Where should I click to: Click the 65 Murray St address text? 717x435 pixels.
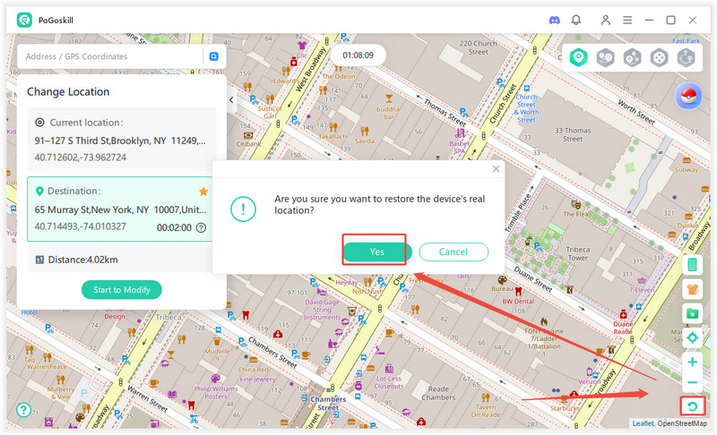[x=121, y=209]
